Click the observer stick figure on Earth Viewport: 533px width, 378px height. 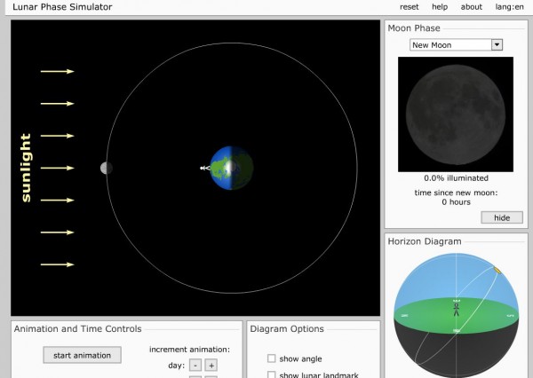pyautogui.click(x=205, y=168)
